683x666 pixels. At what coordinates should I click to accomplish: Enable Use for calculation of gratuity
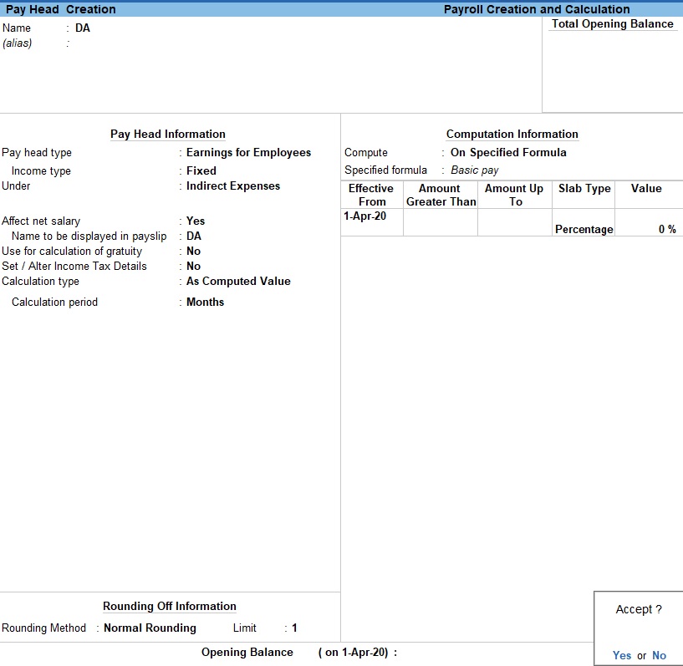(x=193, y=251)
